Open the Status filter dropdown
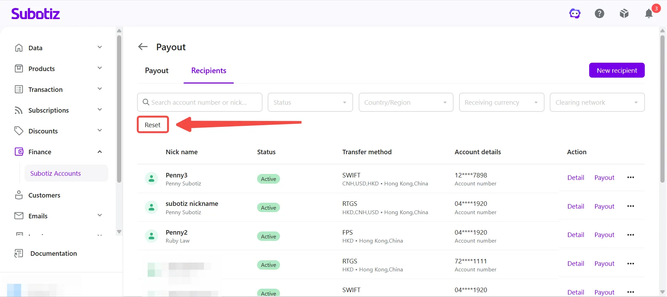The width and height of the screenshot is (667, 297). [310, 102]
